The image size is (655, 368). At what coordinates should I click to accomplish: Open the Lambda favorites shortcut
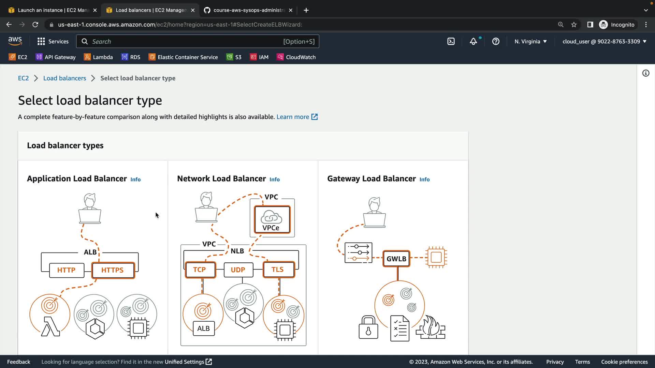98,57
